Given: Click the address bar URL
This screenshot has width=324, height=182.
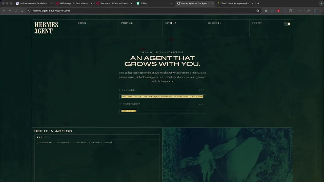Looking at the screenshot, I should click(51, 11).
